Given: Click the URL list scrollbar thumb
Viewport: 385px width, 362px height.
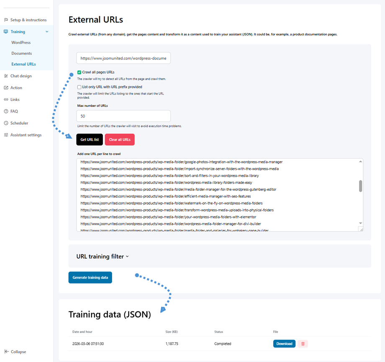Looking at the screenshot, I should [360, 186].
